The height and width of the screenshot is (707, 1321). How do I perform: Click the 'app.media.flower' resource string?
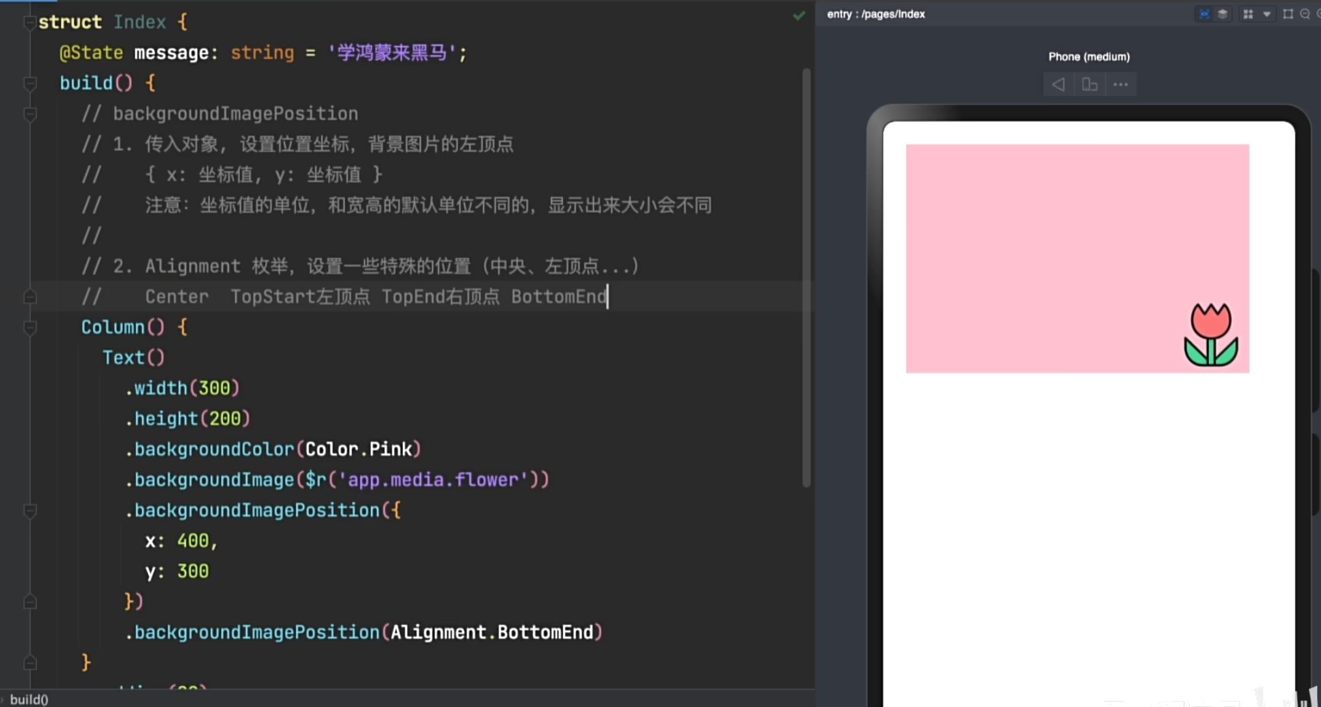(433, 480)
